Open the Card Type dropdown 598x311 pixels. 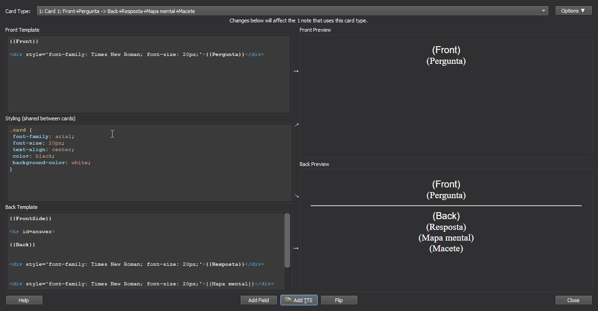292,11
